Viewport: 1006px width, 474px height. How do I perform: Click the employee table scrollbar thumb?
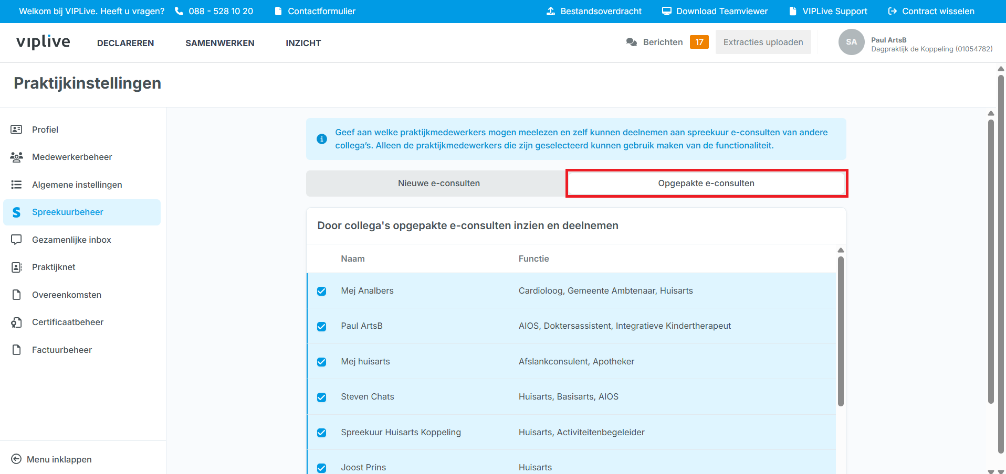[841, 331]
